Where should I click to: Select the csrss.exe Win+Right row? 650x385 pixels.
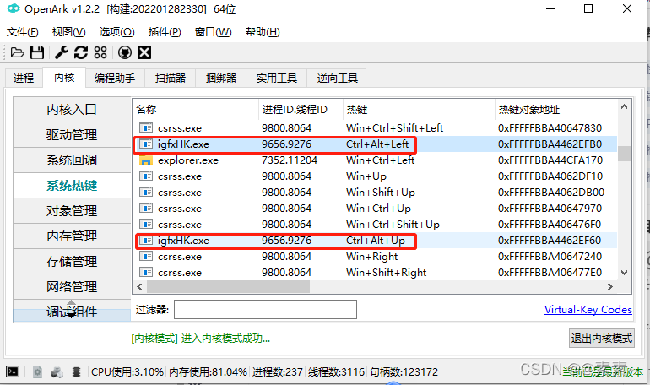coord(375,257)
